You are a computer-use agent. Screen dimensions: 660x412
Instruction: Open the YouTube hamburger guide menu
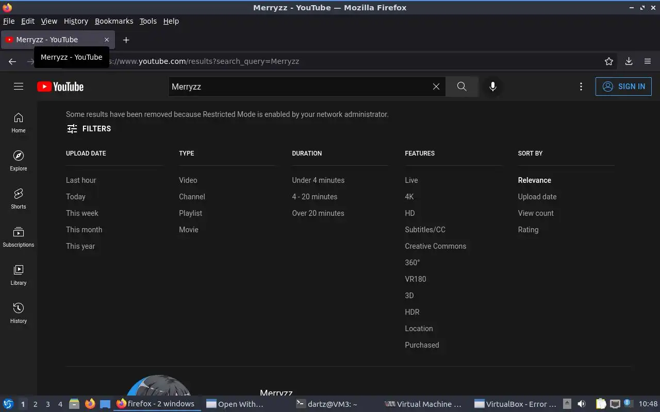(19, 87)
